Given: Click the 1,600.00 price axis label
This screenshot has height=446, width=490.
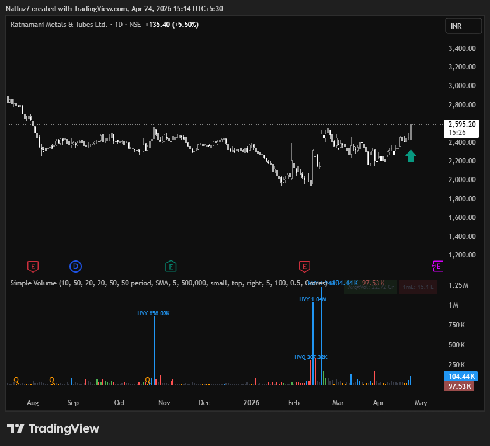Looking at the screenshot, I should point(462,218).
